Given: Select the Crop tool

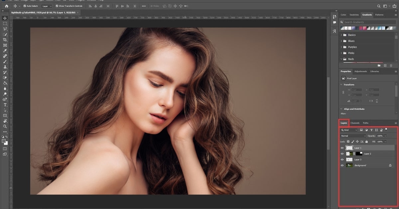Looking at the screenshot, I should tap(5, 40).
